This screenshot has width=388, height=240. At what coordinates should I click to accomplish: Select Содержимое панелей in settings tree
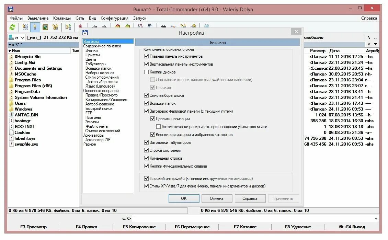[102, 46]
